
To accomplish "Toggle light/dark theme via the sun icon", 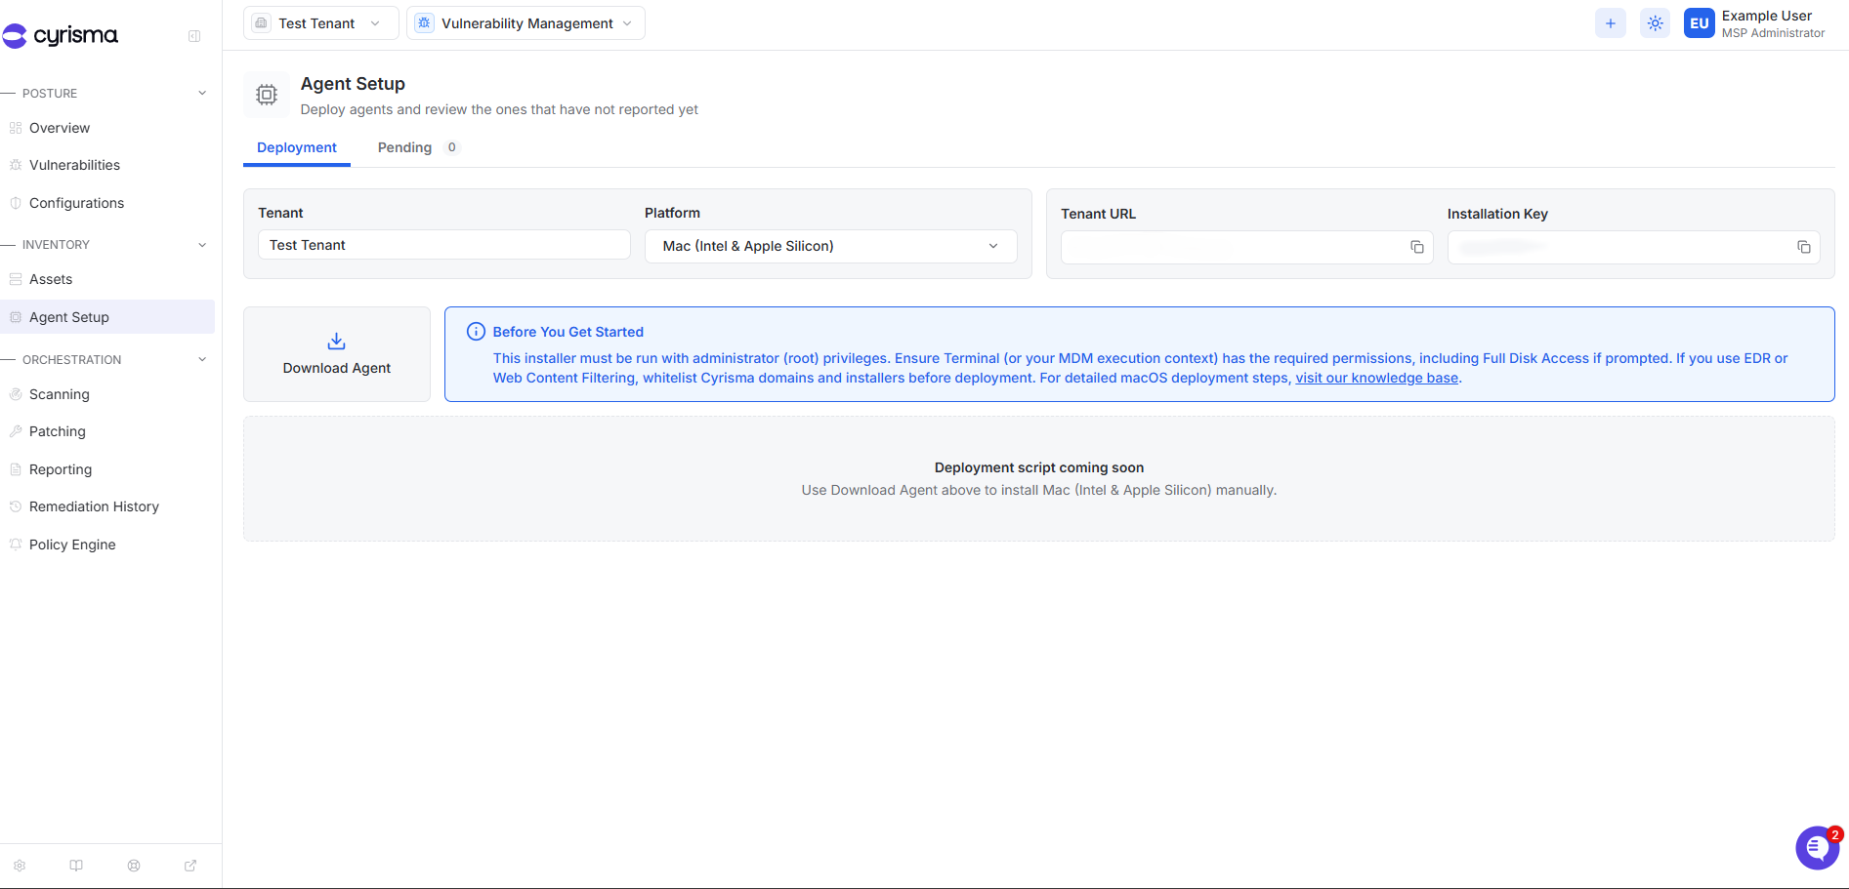I will [x=1655, y=23].
